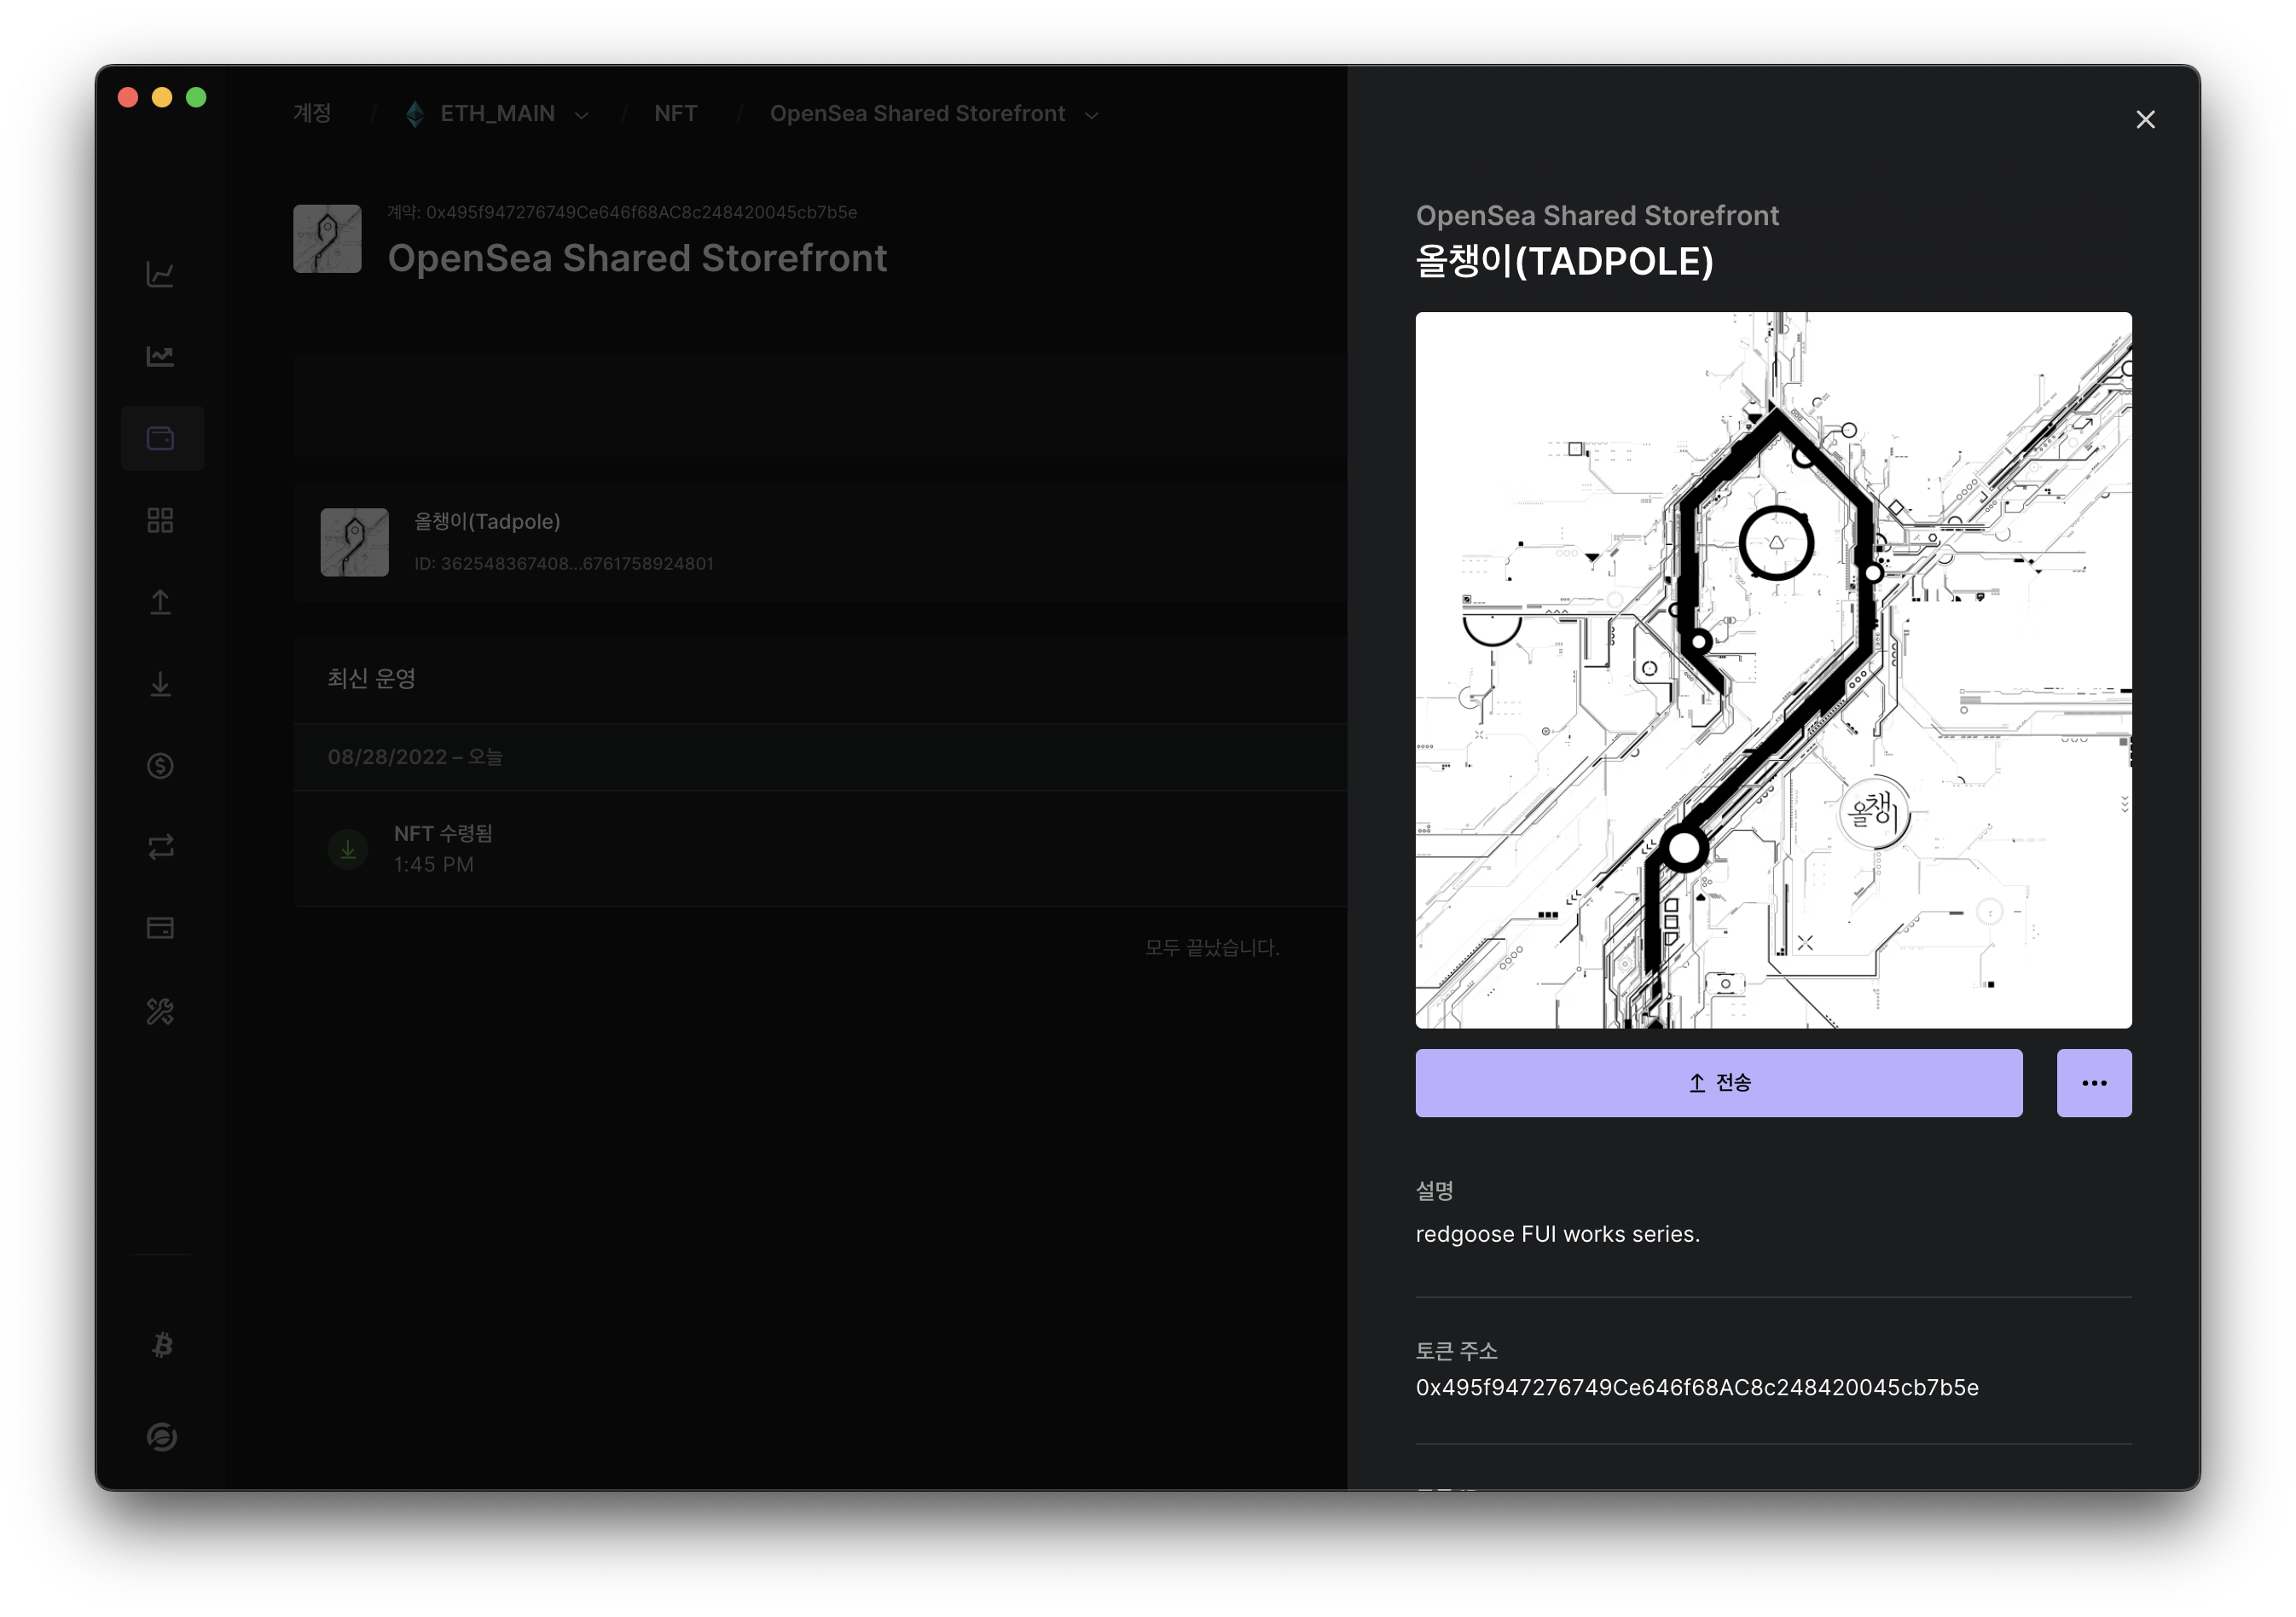Open the Manager tools icon in sidebar
The width and height of the screenshot is (2296, 1617).
coord(161,1012)
